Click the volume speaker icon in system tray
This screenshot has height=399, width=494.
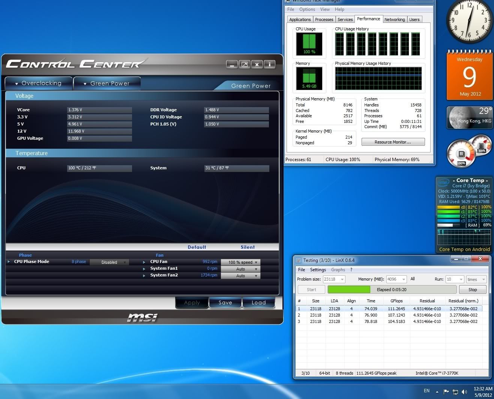pos(464,392)
